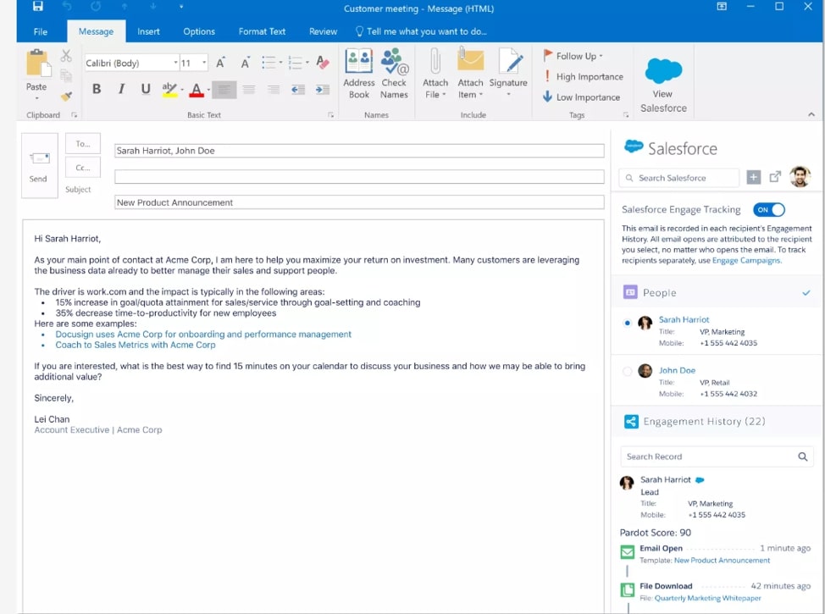Select the Message tab
Screen dimensions: 825x614
click(x=96, y=31)
